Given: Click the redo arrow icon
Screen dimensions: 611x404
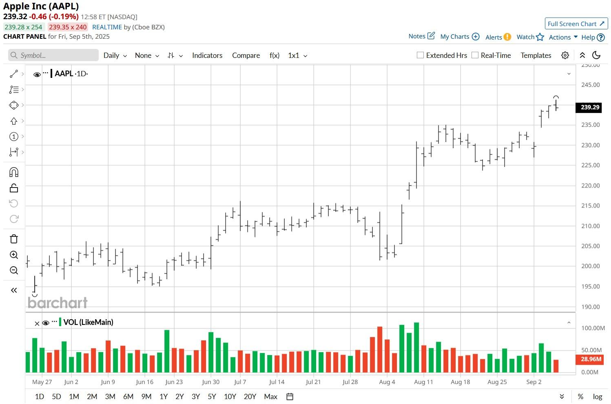Looking at the screenshot, I should tap(14, 219).
